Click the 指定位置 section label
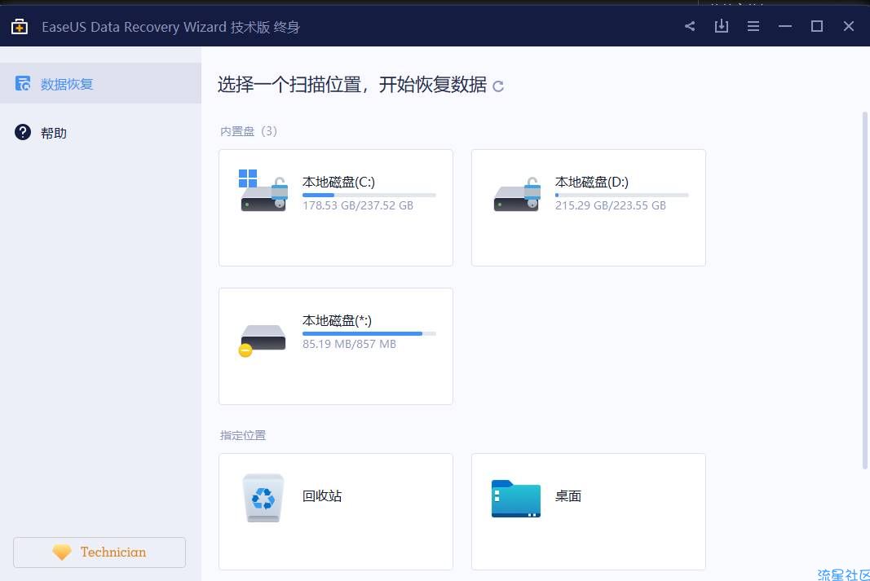This screenshot has width=870, height=581. [242, 435]
